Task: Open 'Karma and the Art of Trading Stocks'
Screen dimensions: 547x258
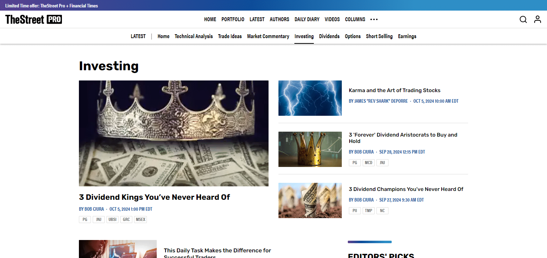Action: [x=395, y=90]
